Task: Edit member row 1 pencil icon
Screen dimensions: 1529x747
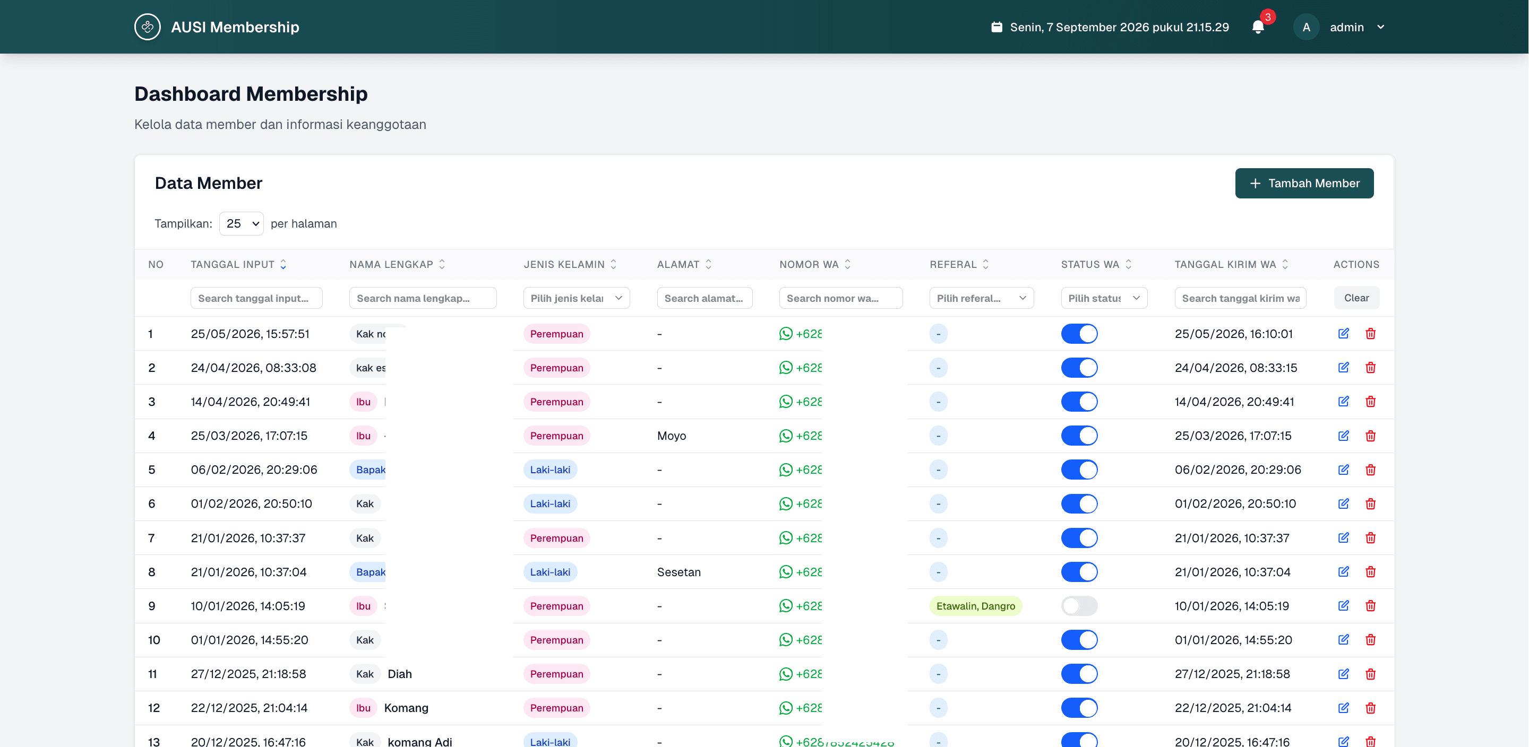Action: point(1343,334)
